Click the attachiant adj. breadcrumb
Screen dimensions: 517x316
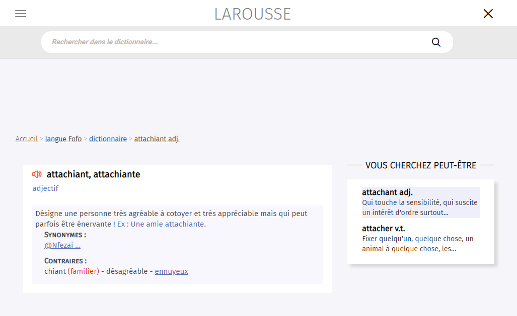157,139
